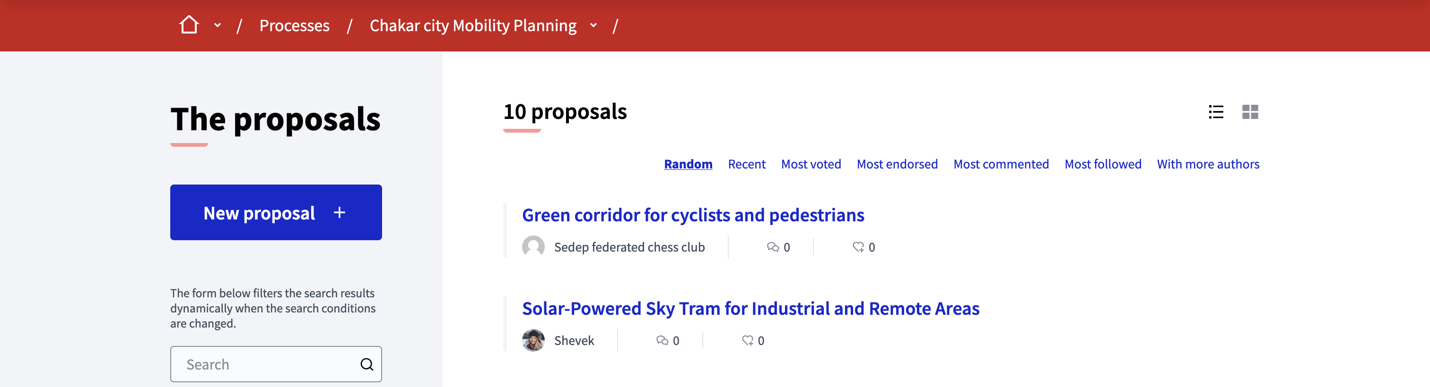Screen dimensions: 1430x387
Task: Switch to card grid view
Action: tap(1250, 112)
